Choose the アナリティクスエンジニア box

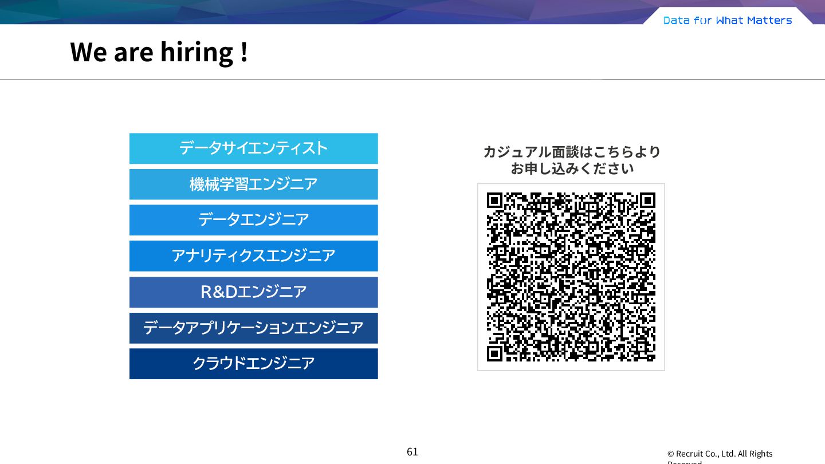254,256
